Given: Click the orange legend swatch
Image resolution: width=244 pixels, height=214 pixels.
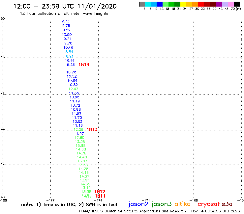Looking at the screenshot, I should [x=195, y=4].
